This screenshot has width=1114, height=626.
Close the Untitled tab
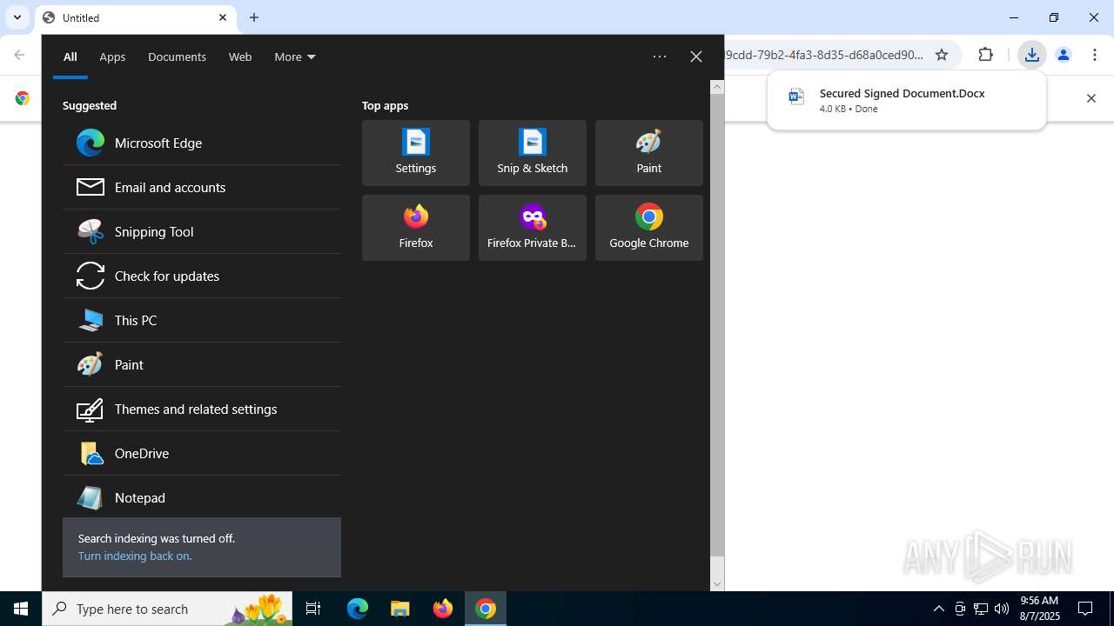click(223, 17)
